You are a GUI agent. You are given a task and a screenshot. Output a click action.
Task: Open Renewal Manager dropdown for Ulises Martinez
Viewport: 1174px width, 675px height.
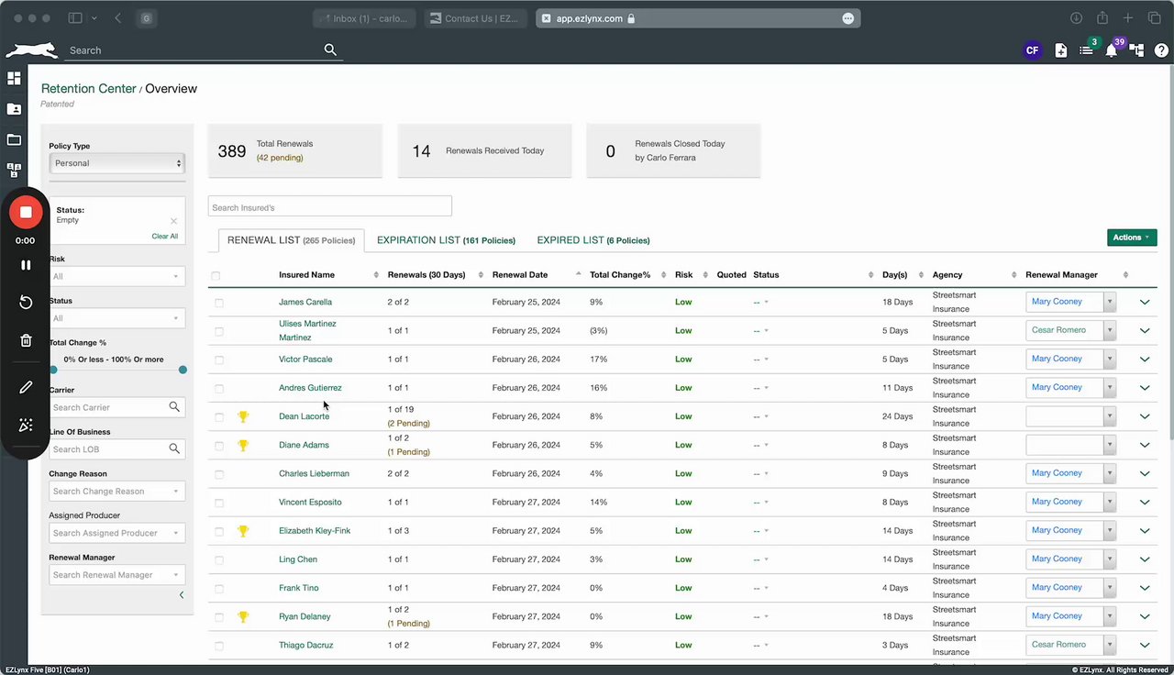(1110, 330)
